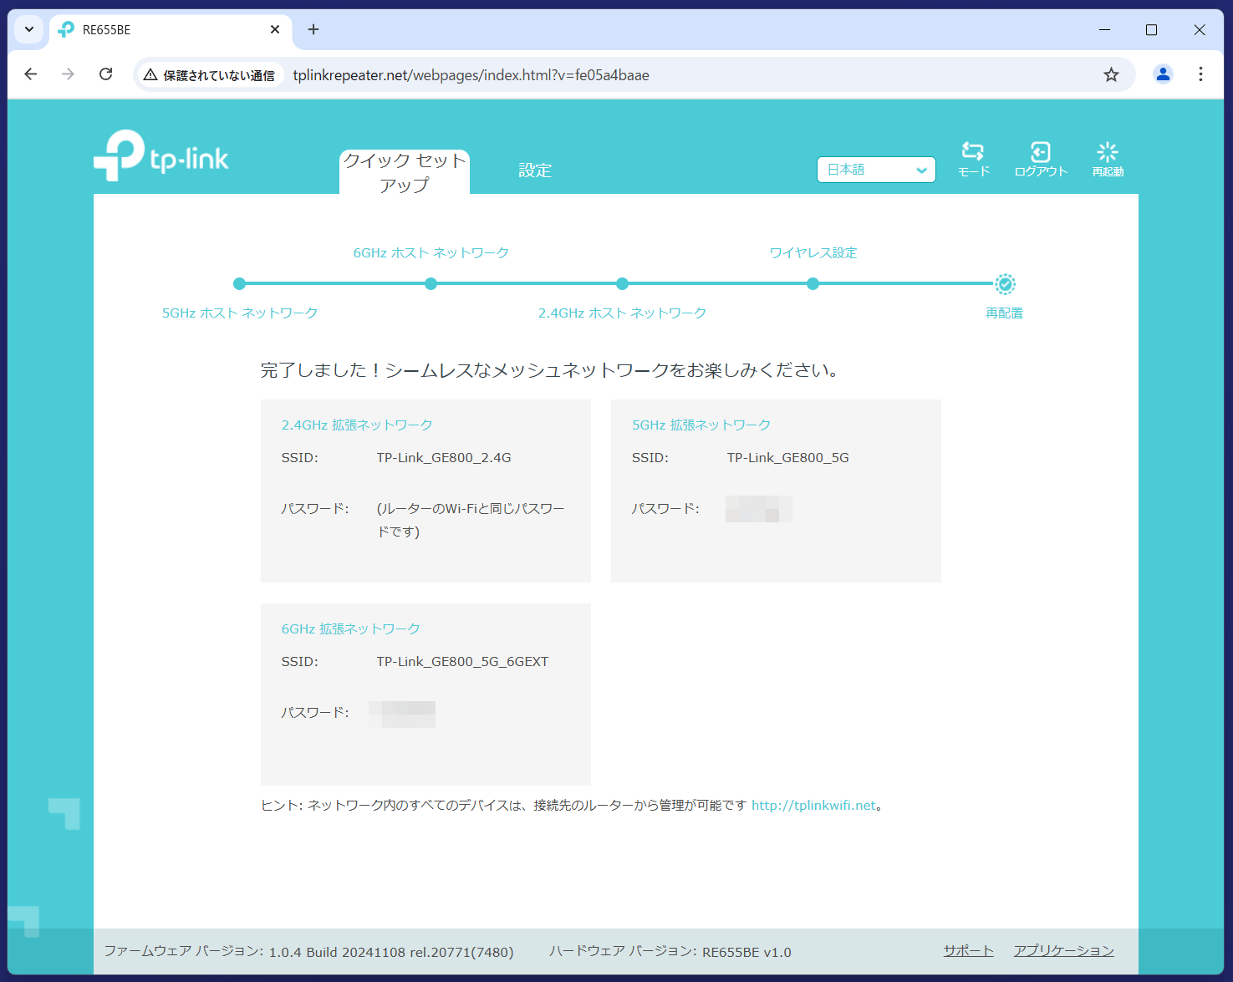Bookmark this page with star icon
The image size is (1233, 982).
pos(1111,75)
